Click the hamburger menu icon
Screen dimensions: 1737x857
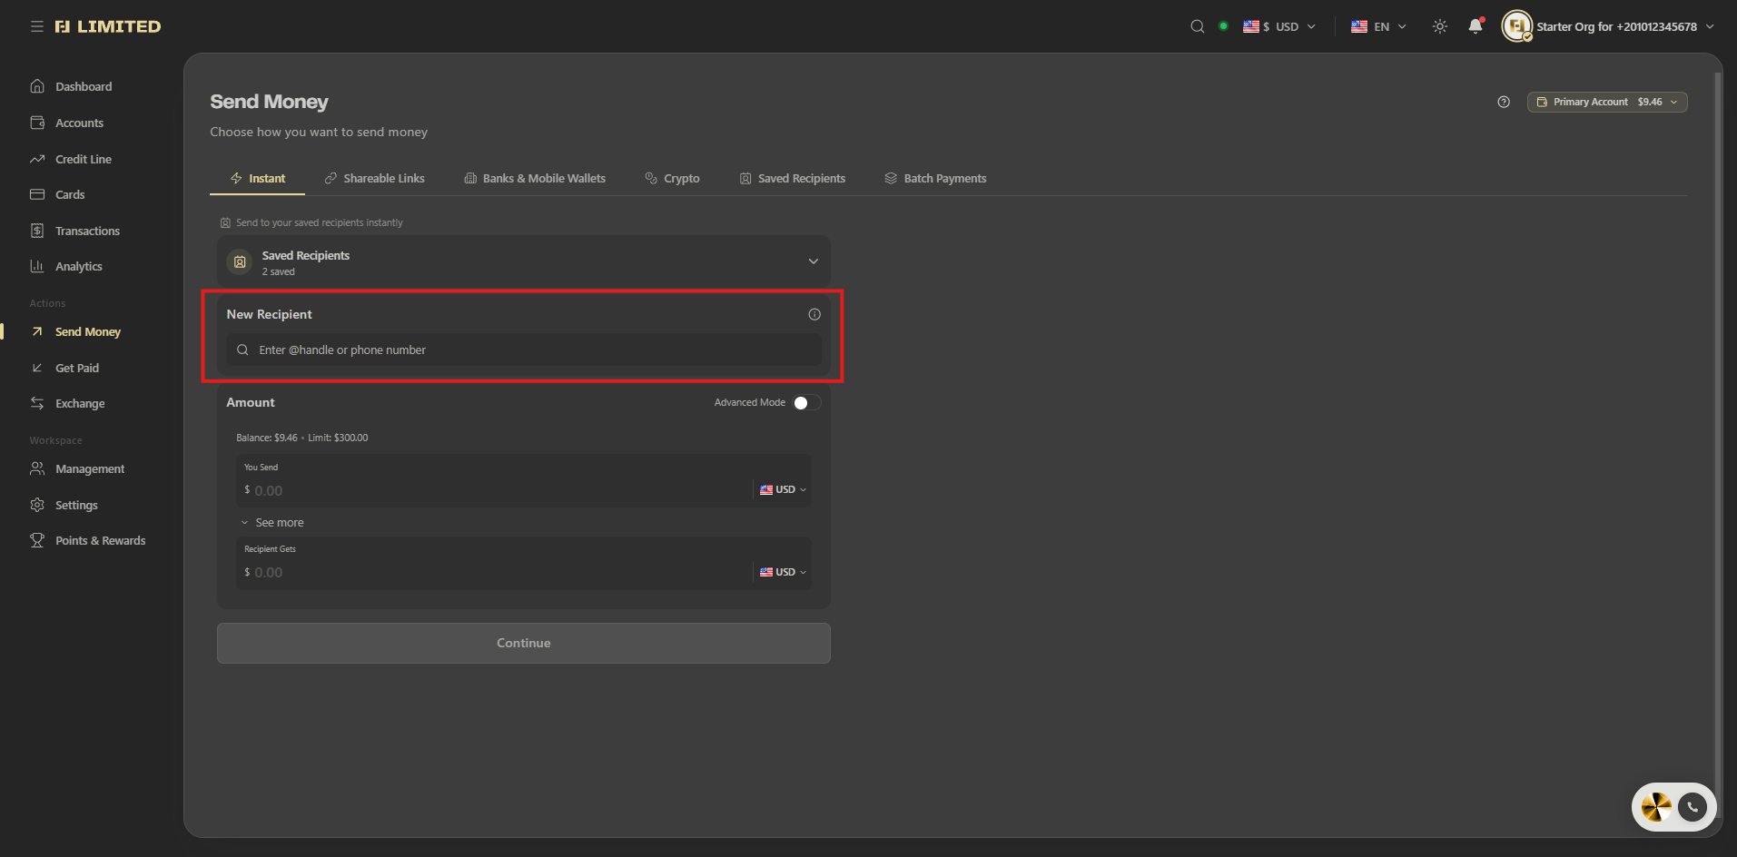click(x=37, y=26)
